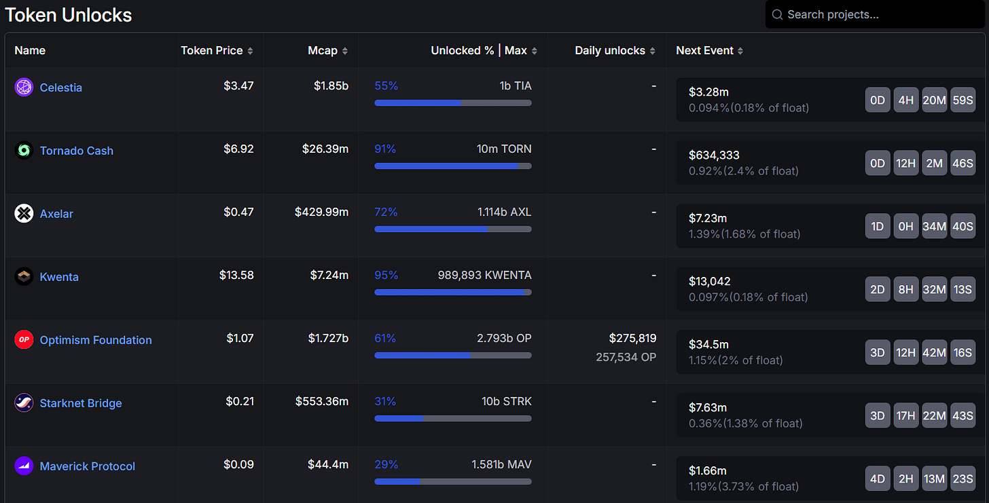Click Kwenta's unlocked progress bar
Screen dimensions: 989x503
pos(453,292)
